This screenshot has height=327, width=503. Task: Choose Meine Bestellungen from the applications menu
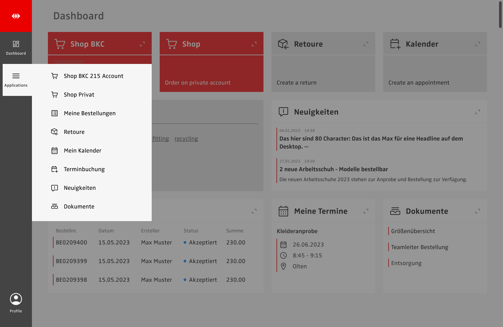pos(89,113)
